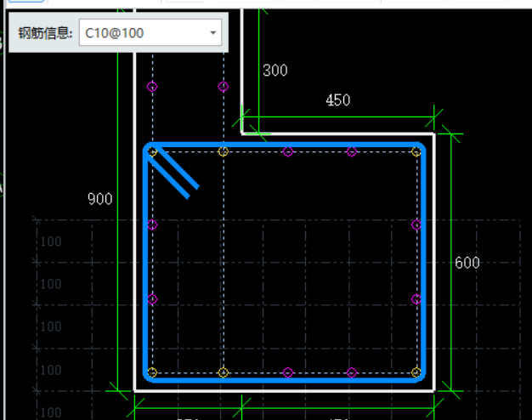Pick the yellow rebar point on bottom edge, second from left
The height and width of the screenshot is (420, 532).
point(224,372)
